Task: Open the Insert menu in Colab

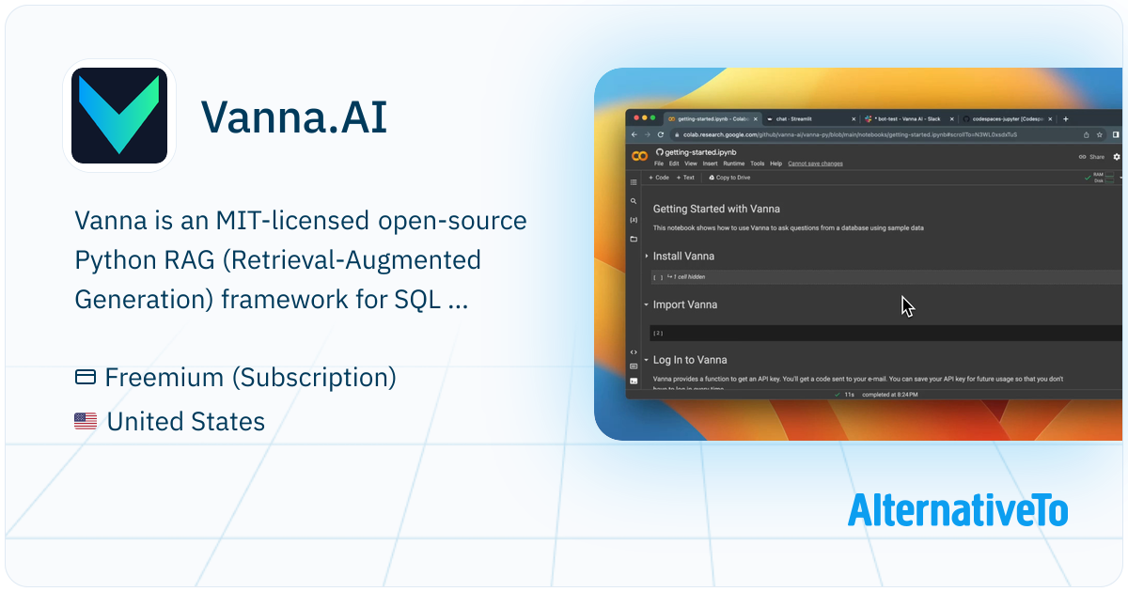Action: tap(711, 164)
